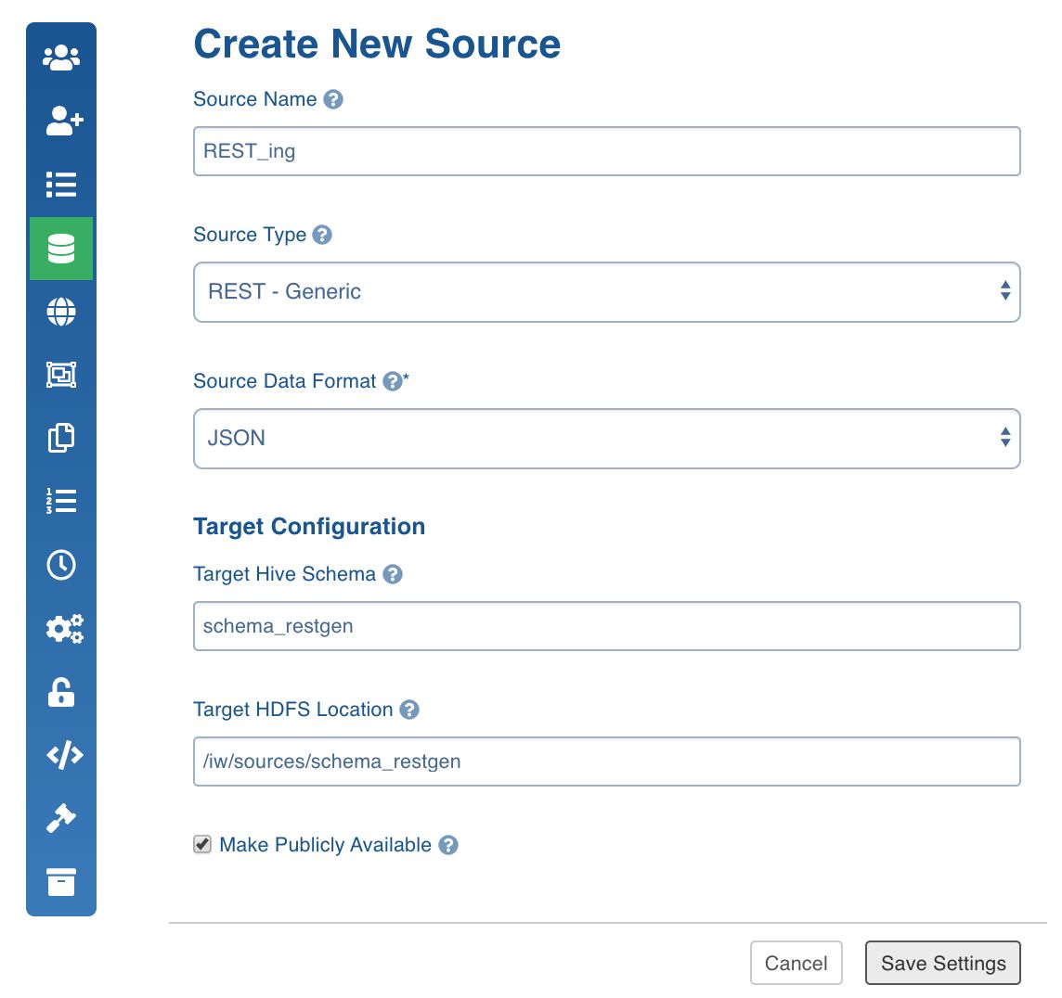Click the Source Type label text
This screenshot has height=998, width=1062.
(x=250, y=235)
